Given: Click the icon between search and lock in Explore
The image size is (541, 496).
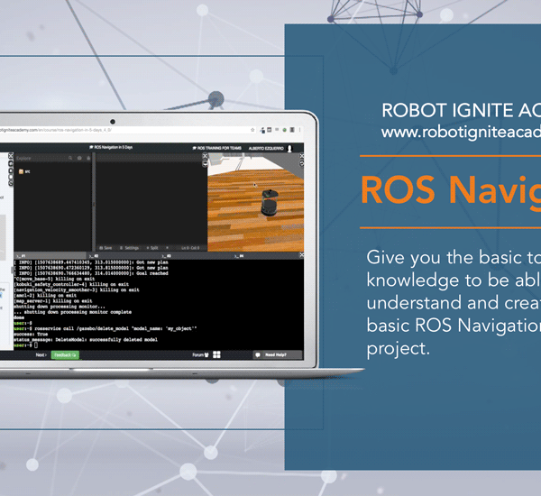Looking at the screenshot, I should (x=79, y=158).
